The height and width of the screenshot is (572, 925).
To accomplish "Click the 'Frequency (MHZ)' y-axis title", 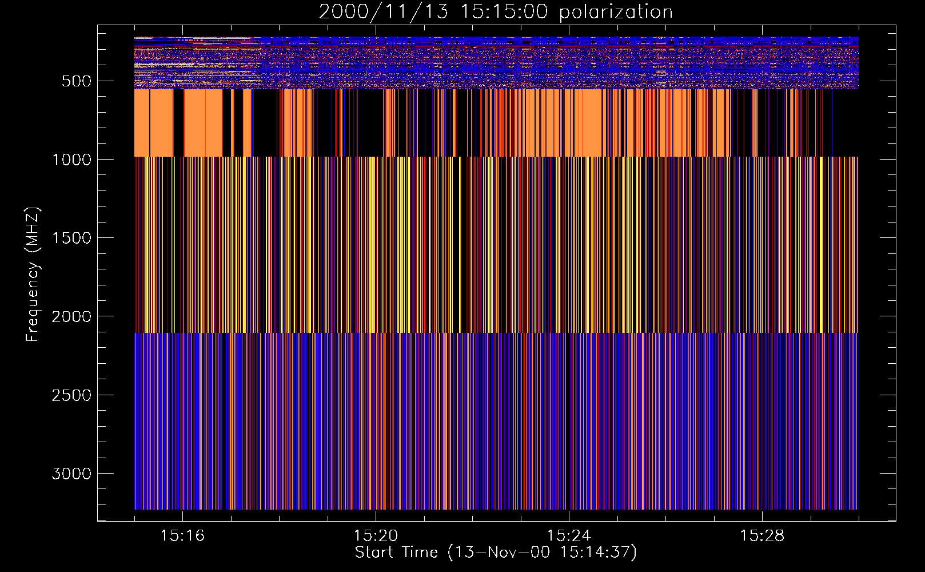I will point(33,274).
